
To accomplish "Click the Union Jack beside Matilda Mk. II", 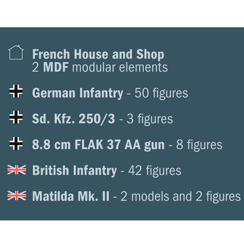I will click(x=17, y=196).
